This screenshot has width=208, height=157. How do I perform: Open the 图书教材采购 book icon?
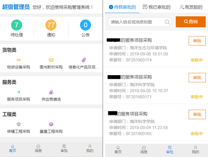51,60
